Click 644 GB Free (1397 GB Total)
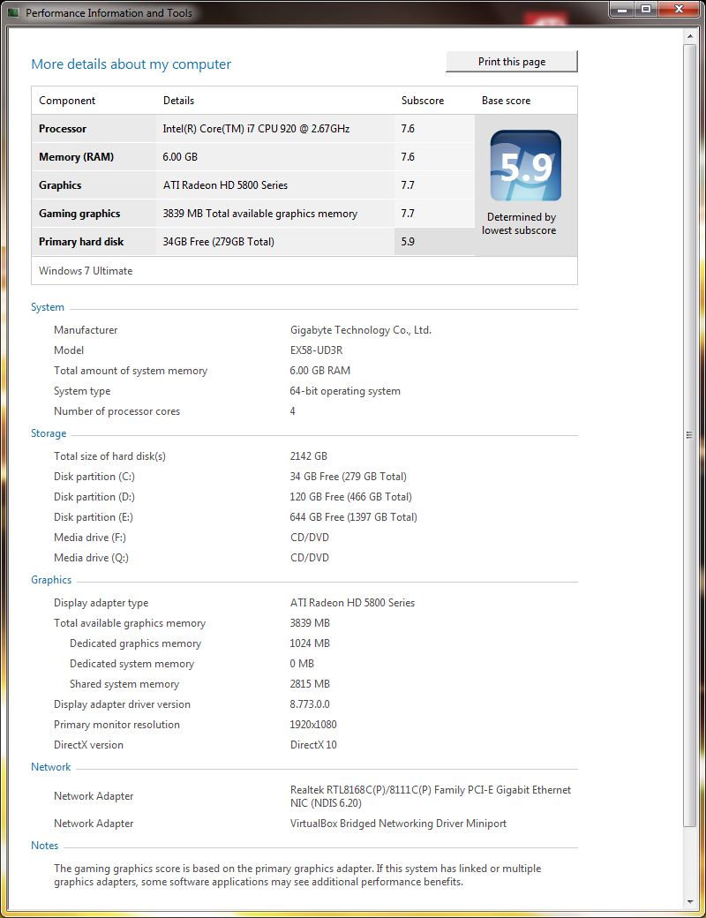 pos(354,517)
